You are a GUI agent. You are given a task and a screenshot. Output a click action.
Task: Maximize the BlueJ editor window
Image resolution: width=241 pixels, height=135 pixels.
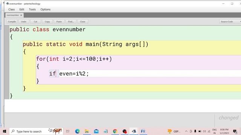click(232, 3)
